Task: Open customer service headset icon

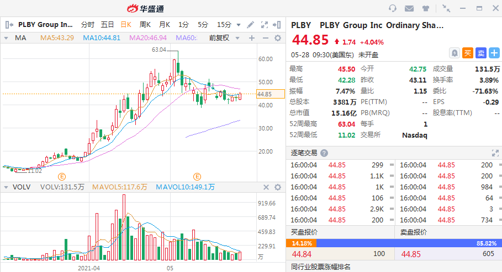Action: [393, 8]
